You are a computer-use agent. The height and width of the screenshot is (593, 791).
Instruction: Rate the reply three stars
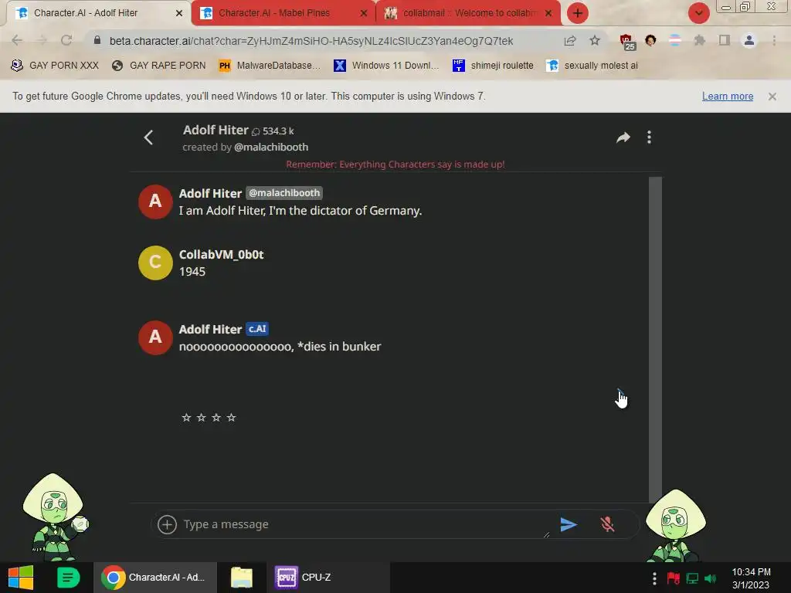click(216, 418)
